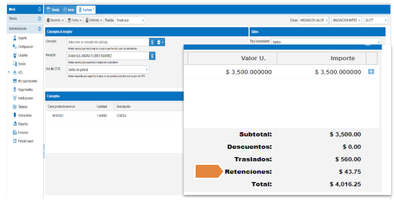Switch to the Inicio tab

tap(69, 10)
